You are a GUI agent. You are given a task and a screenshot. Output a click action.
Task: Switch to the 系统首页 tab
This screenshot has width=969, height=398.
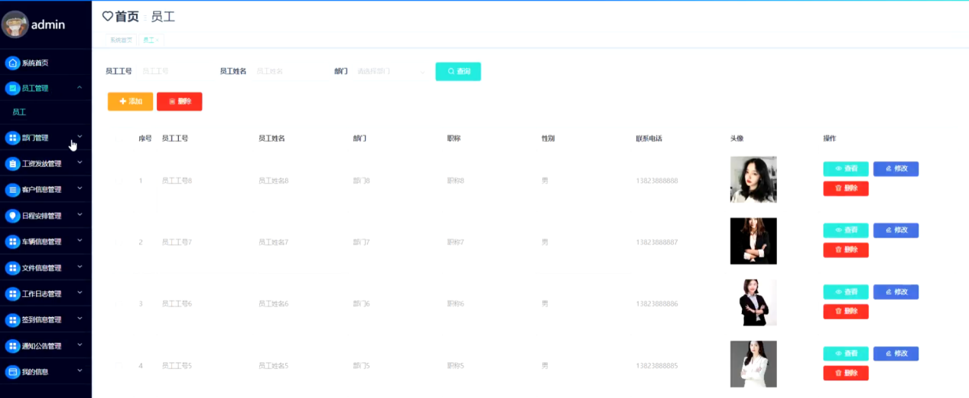(121, 39)
